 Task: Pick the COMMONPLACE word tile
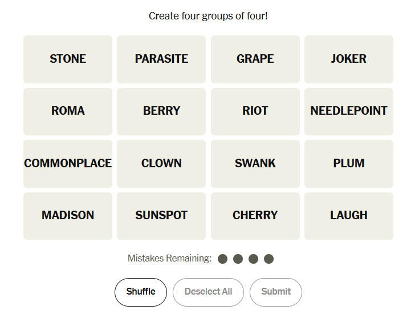point(68,163)
